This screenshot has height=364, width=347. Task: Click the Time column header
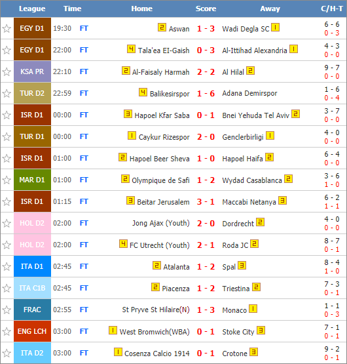[72, 9]
